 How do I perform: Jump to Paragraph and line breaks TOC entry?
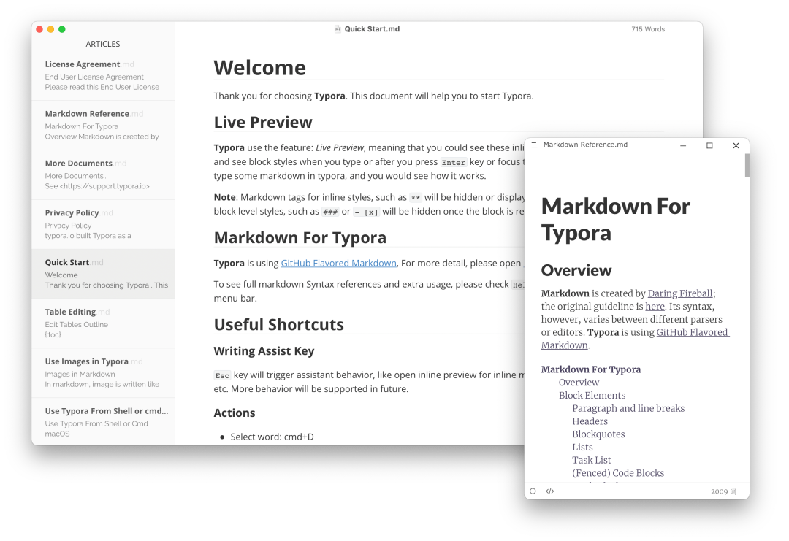(x=628, y=408)
